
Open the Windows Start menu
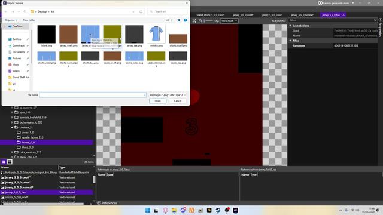[148, 210]
